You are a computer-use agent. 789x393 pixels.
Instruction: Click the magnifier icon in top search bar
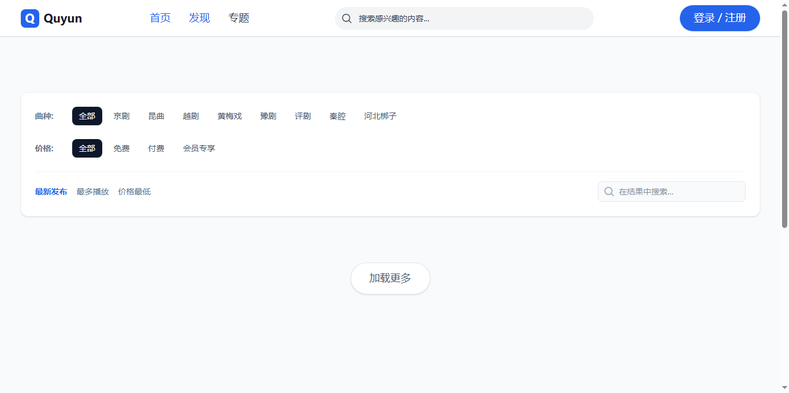pos(347,18)
